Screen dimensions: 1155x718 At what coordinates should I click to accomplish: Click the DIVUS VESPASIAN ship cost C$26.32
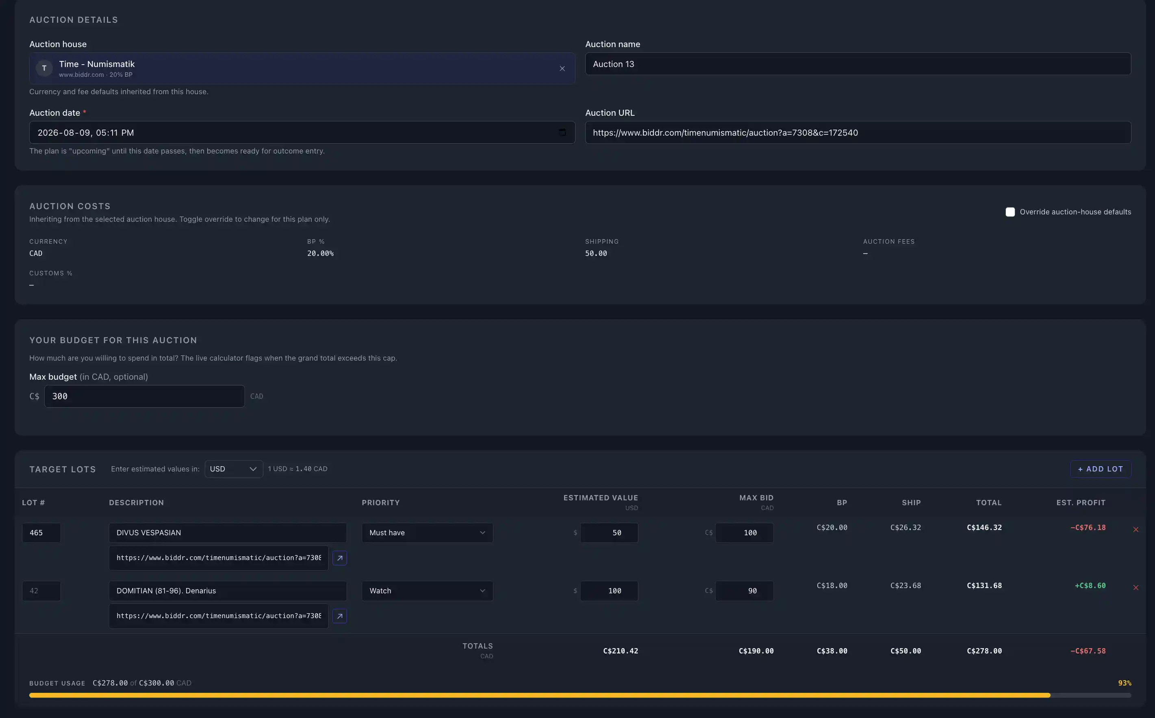tap(905, 528)
